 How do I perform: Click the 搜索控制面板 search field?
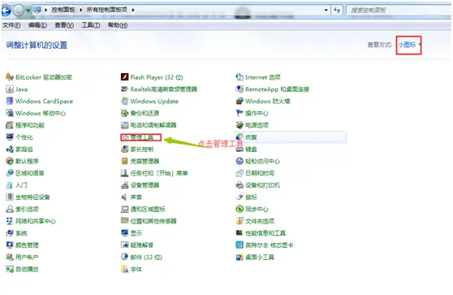399,11
